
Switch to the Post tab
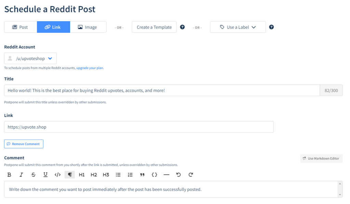20,27
